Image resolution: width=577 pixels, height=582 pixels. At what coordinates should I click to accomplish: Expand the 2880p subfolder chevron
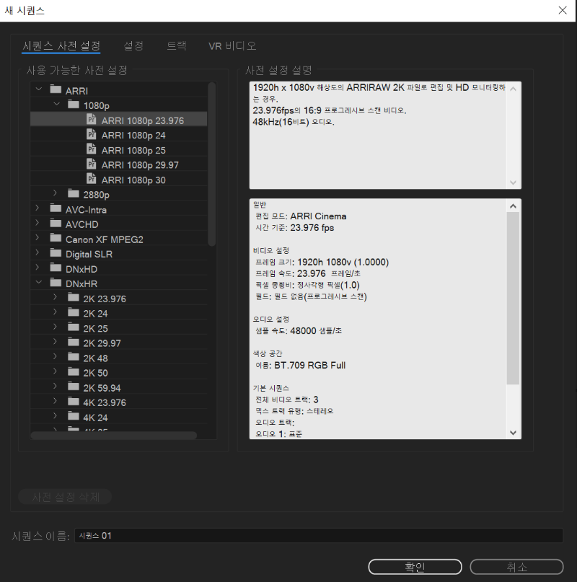coord(56,193)
